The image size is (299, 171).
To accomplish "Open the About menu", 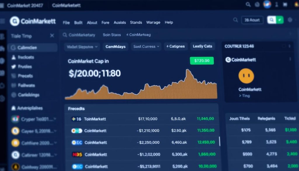I will pos(92,23).
